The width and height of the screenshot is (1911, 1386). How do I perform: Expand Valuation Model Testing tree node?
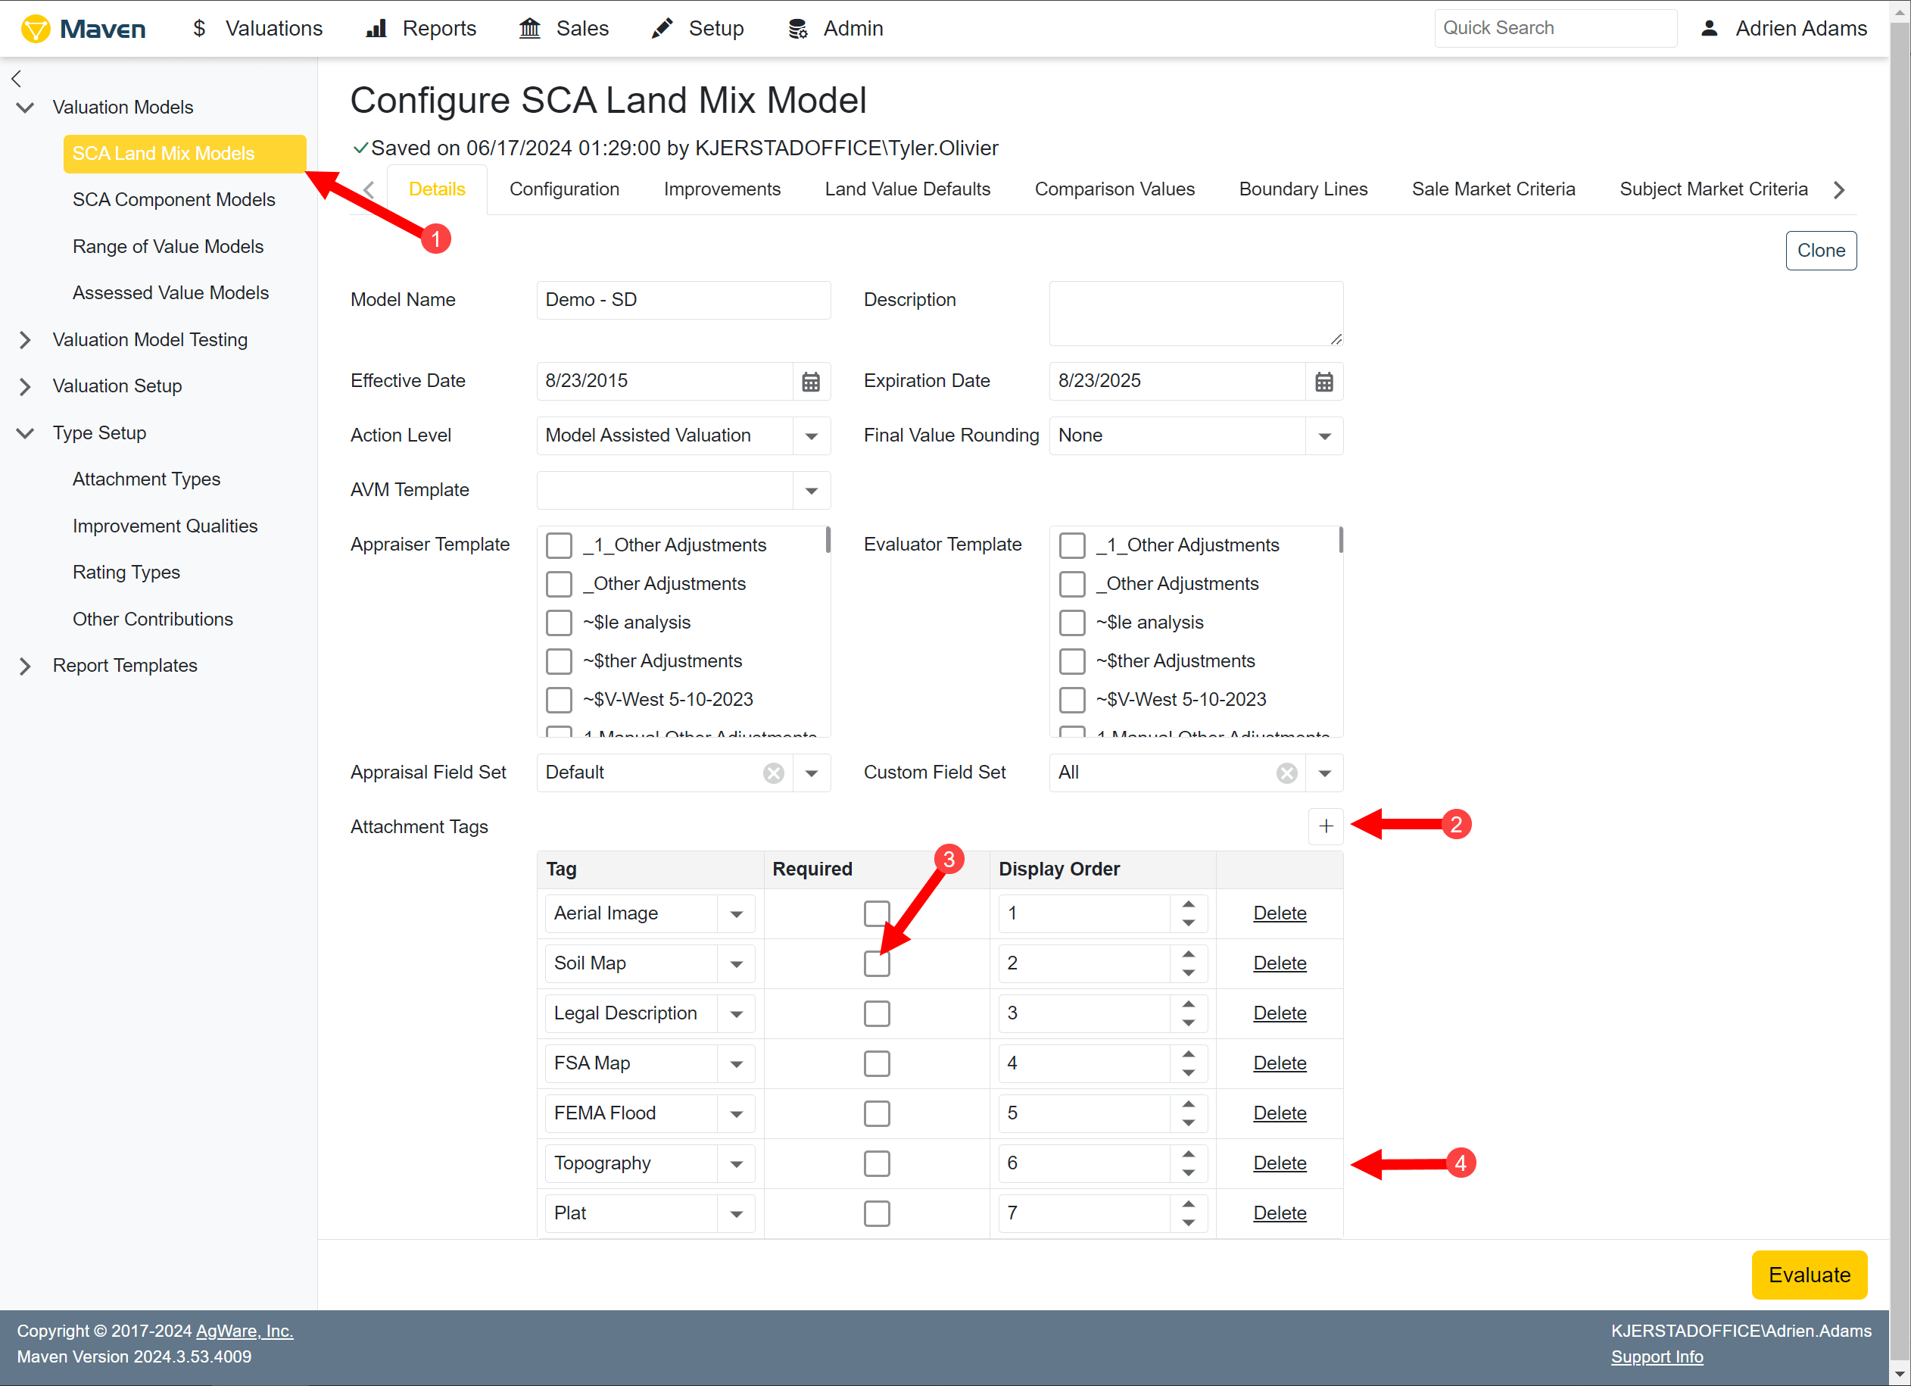[25, 340]
